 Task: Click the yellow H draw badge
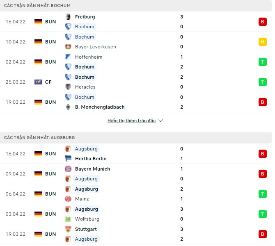(x=262, y=42)
